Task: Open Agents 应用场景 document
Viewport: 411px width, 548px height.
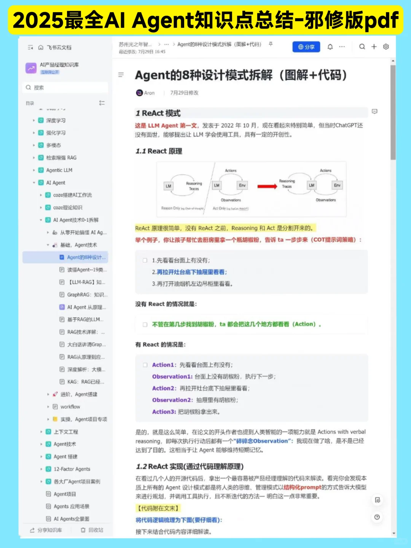Action: (x=71, y=507)
